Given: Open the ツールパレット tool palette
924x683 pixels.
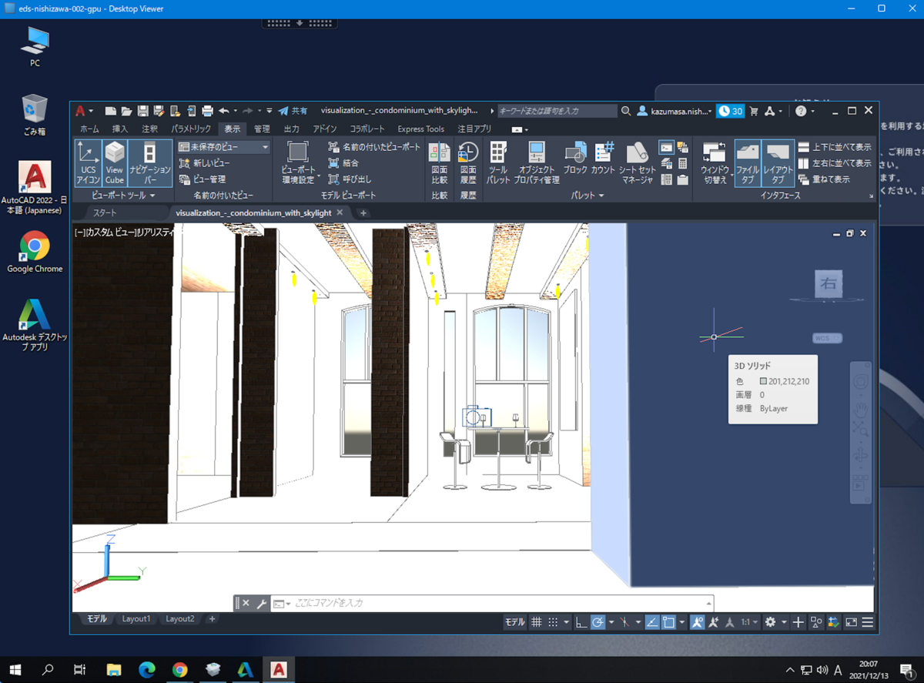Looking at the screenshot, I should click(x=498, y=161).
